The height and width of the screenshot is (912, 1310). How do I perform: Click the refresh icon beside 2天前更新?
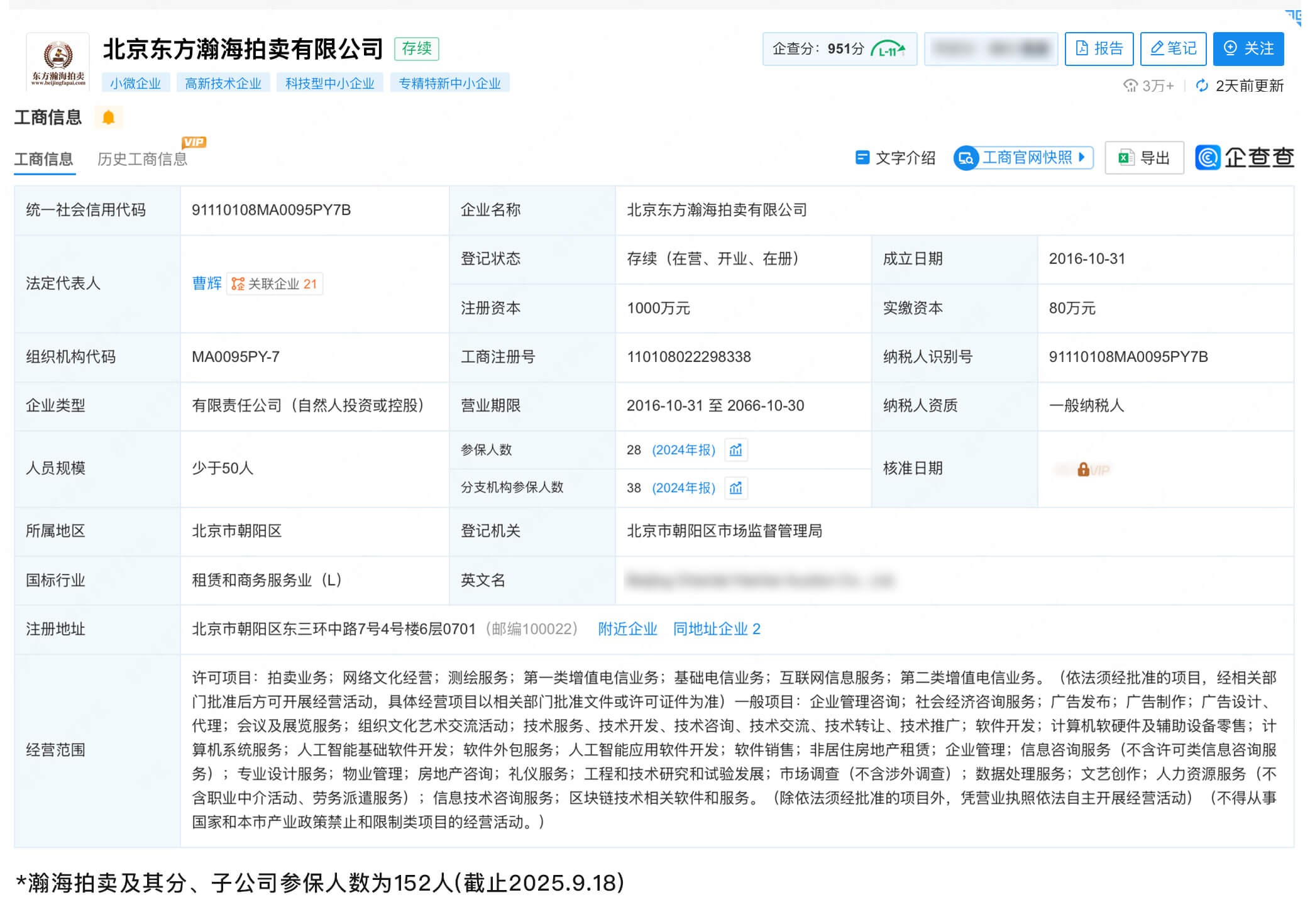[1202, 85]
